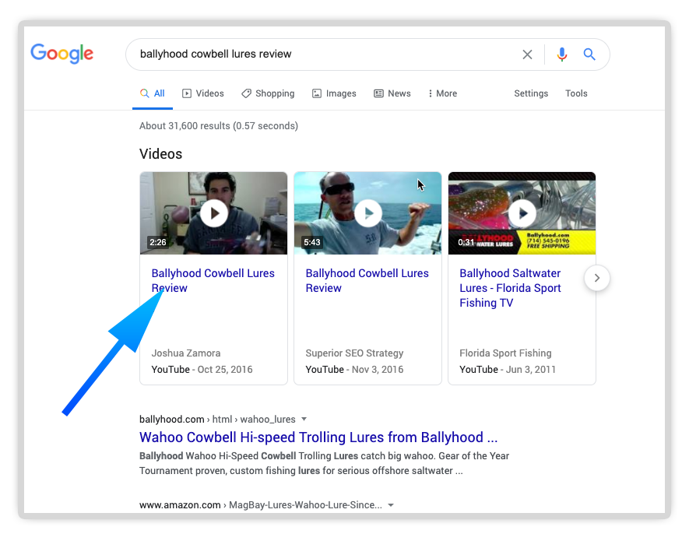Switch to the Videos tab
Image resolution: width=682 pixels, height=541 pixels.
click(202, 93)
